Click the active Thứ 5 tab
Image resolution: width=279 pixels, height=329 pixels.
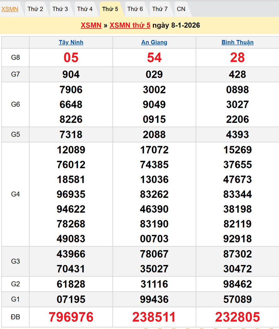point(110,9)
